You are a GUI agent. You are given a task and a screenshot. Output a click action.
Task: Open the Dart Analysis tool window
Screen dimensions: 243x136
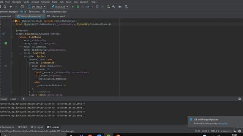click(x=7, y=127)
